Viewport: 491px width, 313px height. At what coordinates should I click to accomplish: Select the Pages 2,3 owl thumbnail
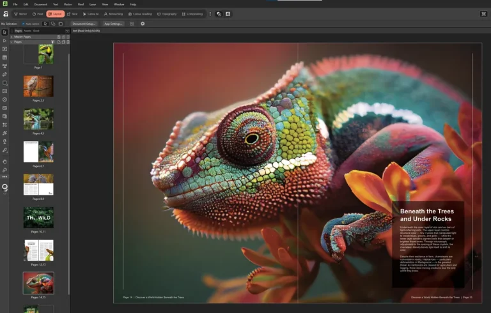[x=38, y=86]
